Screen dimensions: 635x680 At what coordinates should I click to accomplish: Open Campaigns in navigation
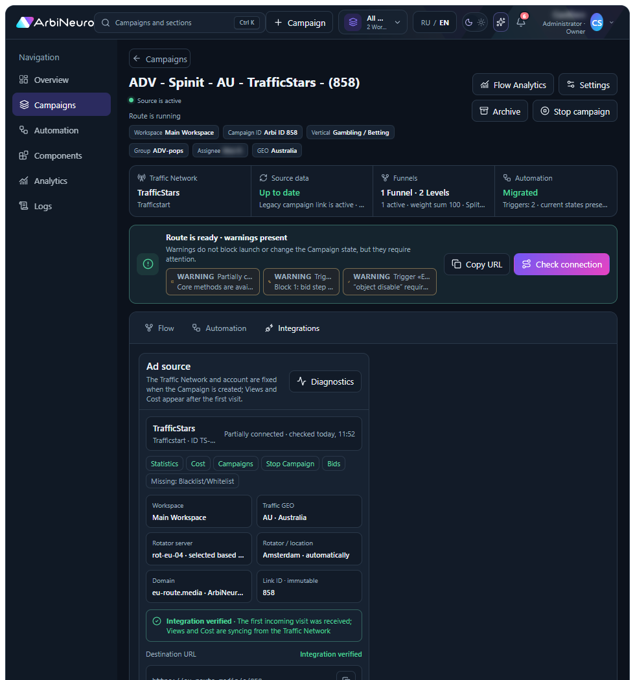(x=61, y=105)
